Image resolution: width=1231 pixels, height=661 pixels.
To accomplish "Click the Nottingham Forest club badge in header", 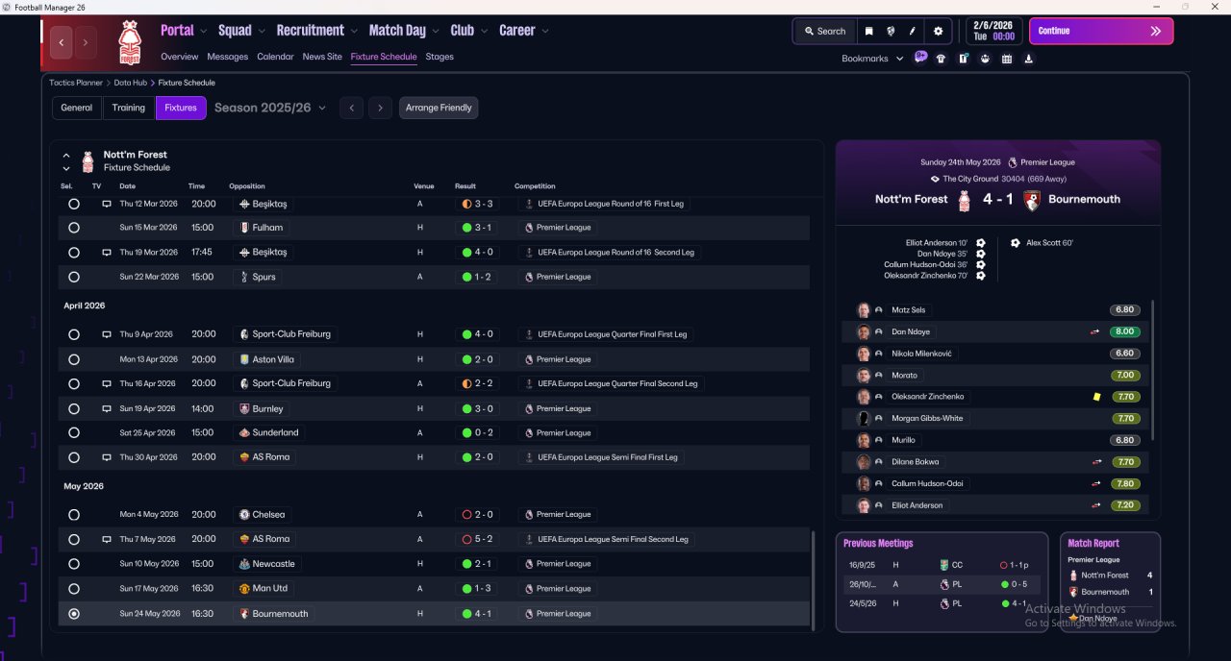I will [129, 42].
